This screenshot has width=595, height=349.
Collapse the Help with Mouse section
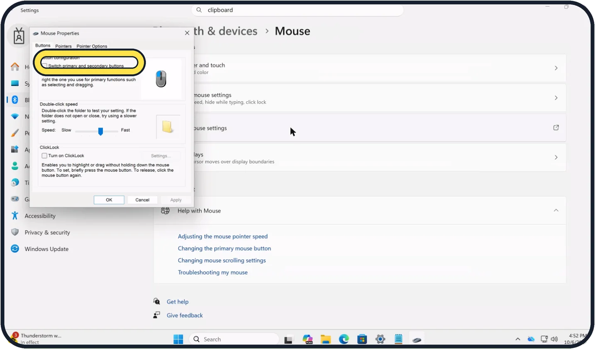556,211
